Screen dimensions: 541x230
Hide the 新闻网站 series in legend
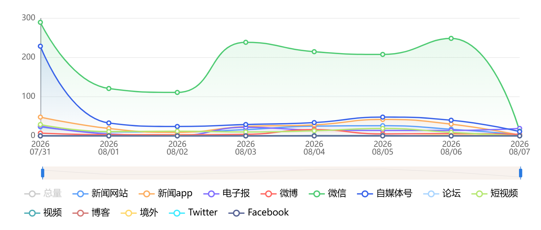pyautogui.click(x=100, y=193)
